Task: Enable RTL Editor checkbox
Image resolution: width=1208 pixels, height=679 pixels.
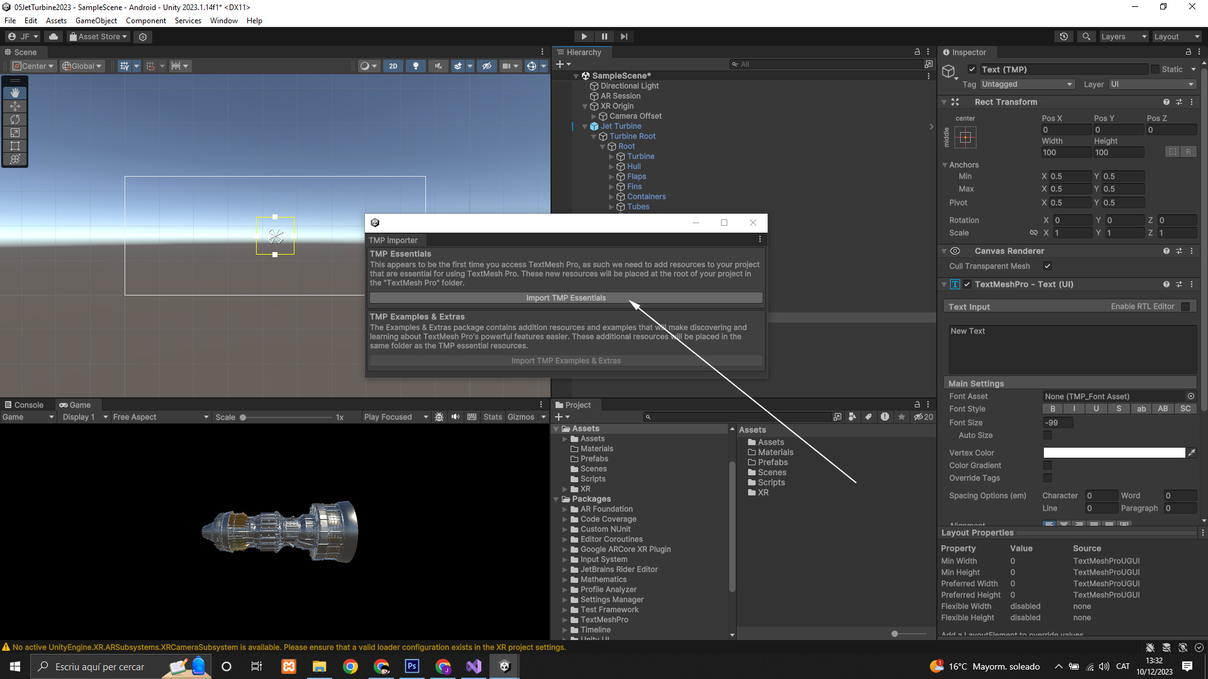Action: pyautogui.click(x=1185, y=307)
